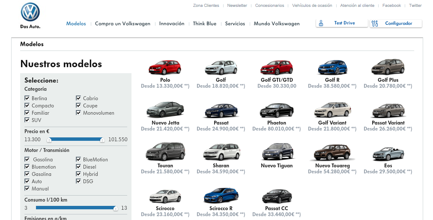Image resolution: width=433 pixels, height=220 pixels.
Task: Toggle the BlueMotion checkbox beside Gasolina
Action: click(78, 159)
